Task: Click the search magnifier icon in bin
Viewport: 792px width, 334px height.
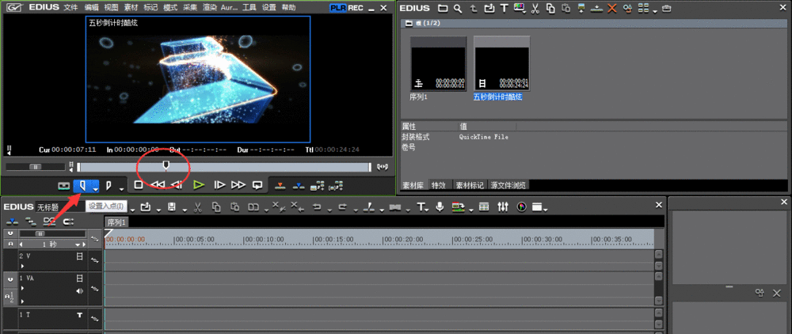Action: coord(458,9)
